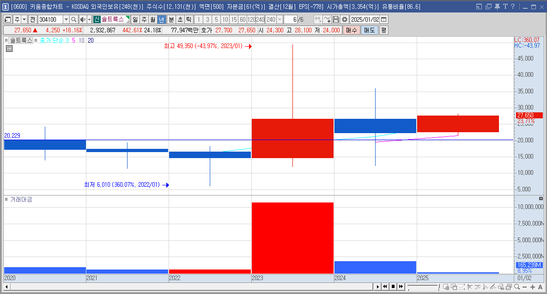Open chart settings gear icon

click(x=345, y=19)
